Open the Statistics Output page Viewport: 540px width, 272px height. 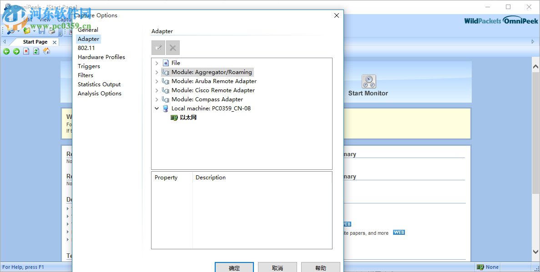click(x=99, y=84)
